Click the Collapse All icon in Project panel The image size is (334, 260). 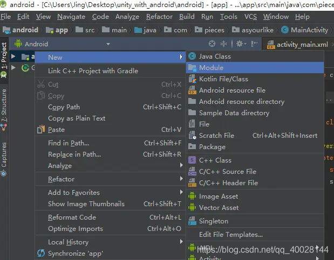223,44
